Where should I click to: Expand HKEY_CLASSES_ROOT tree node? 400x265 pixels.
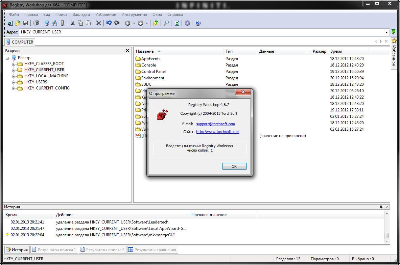(x=14, y=64)
